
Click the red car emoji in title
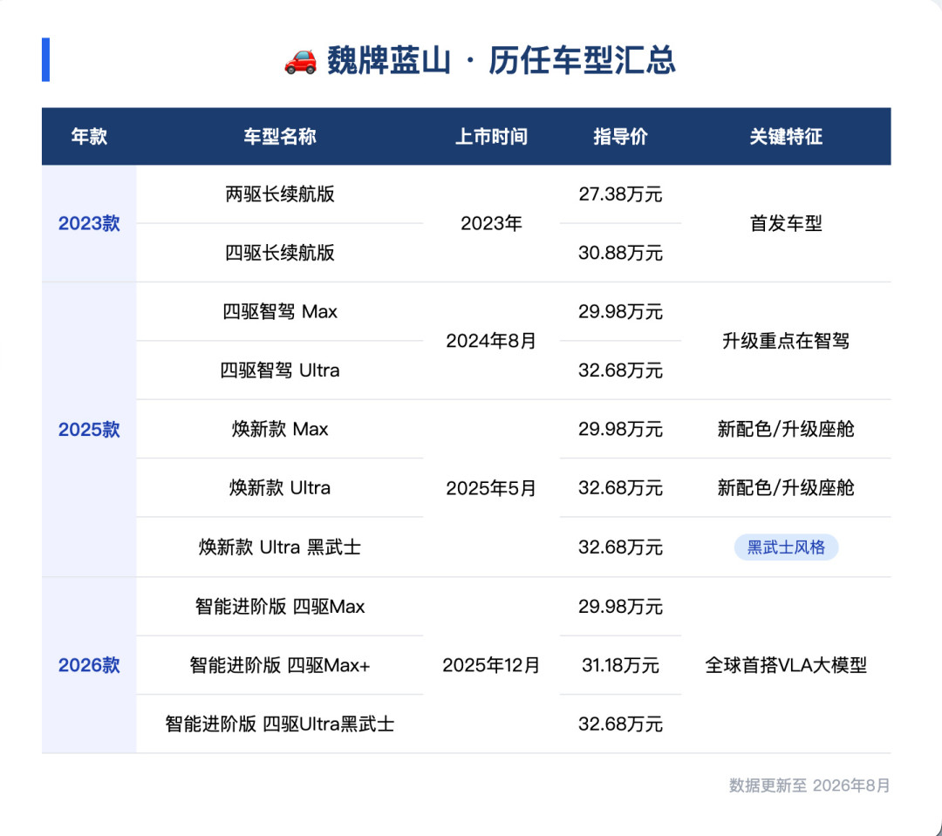300,61
